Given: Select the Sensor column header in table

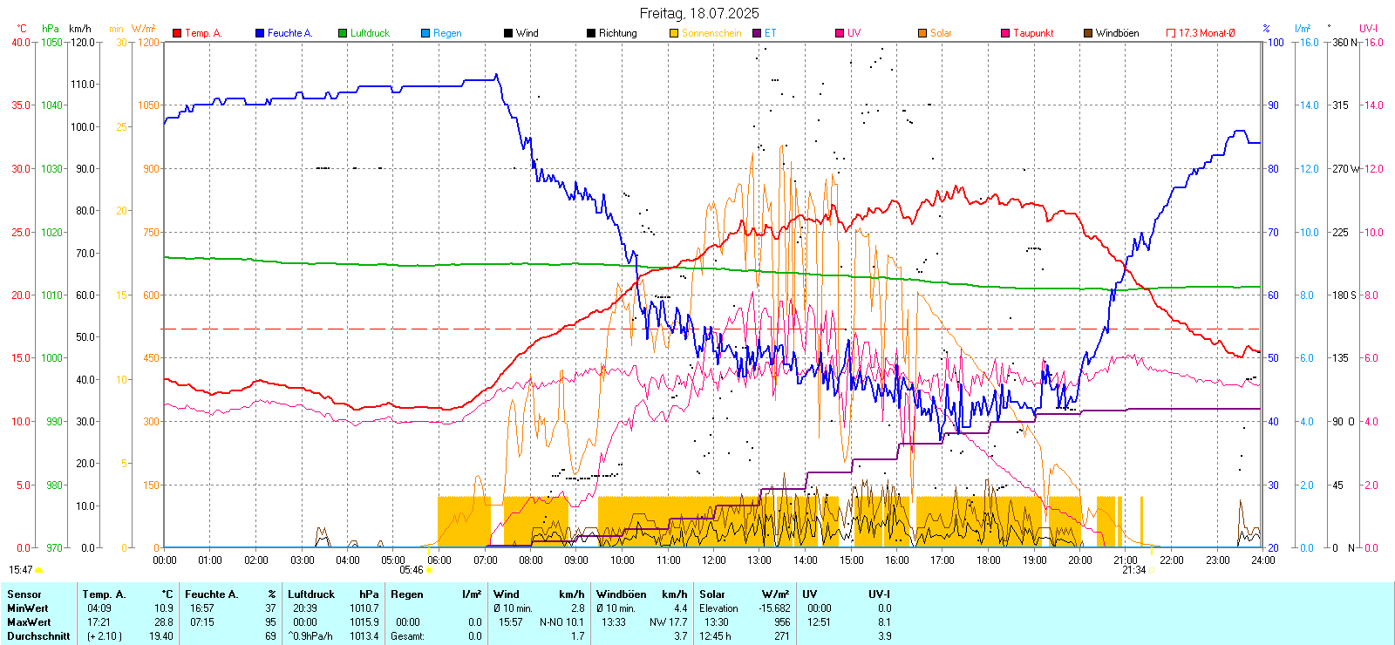Looking at the screenshot, I should [x=24, y=594].
